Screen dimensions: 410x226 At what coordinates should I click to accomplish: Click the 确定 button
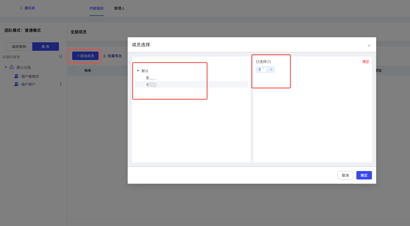coord(364,175)
